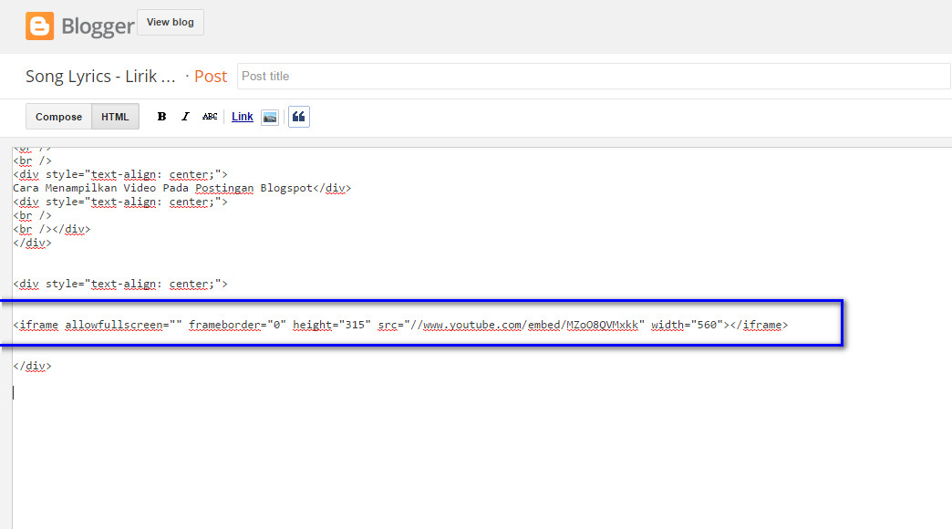The image size is (952, 529).
Task: Click the width="560" attribute text
Action: coord(688,325)
